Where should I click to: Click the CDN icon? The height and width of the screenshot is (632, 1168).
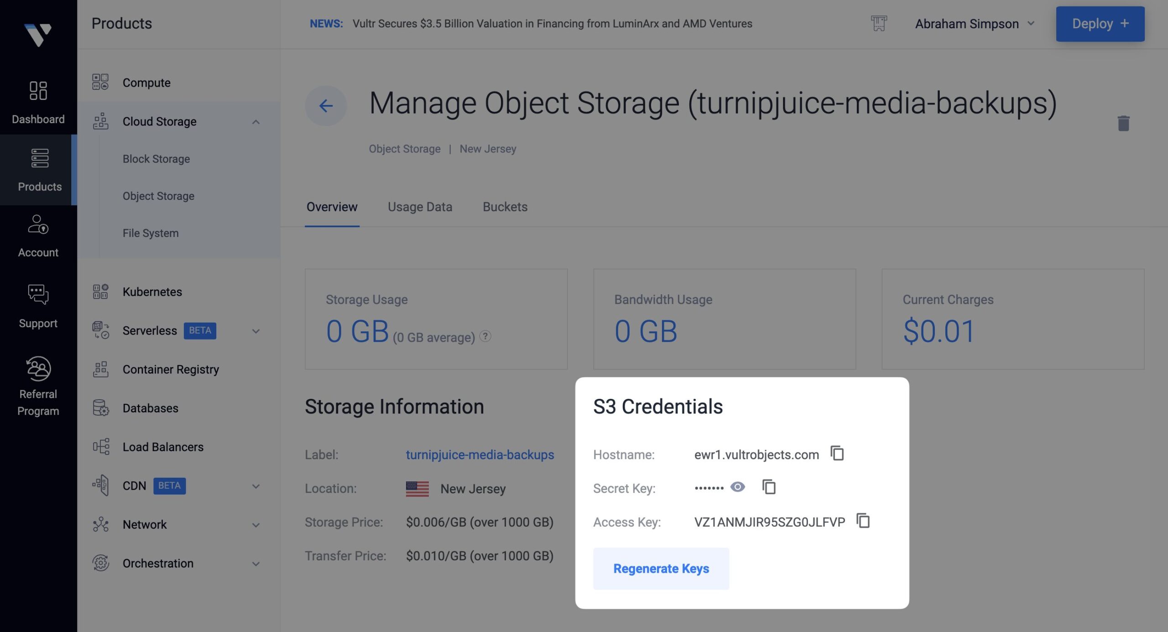pyautogui.click(x=100, y=486)
